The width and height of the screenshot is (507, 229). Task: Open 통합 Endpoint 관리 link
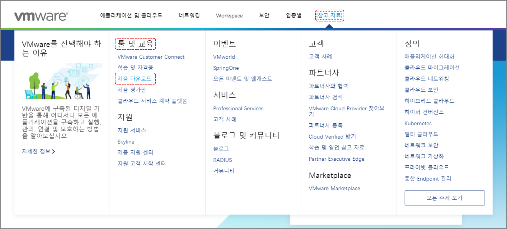(428, 179)
